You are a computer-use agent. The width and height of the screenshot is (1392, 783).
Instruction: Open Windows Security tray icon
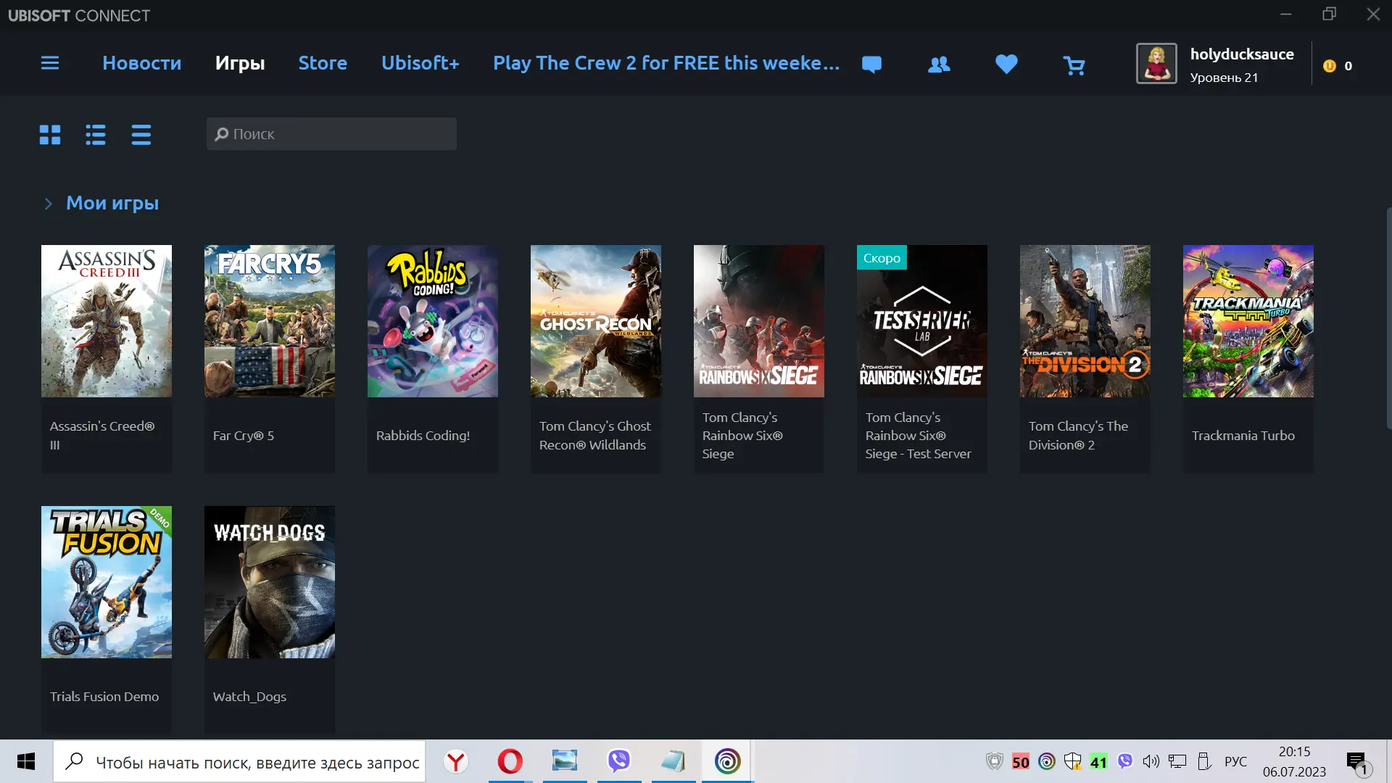point(1073,761)
